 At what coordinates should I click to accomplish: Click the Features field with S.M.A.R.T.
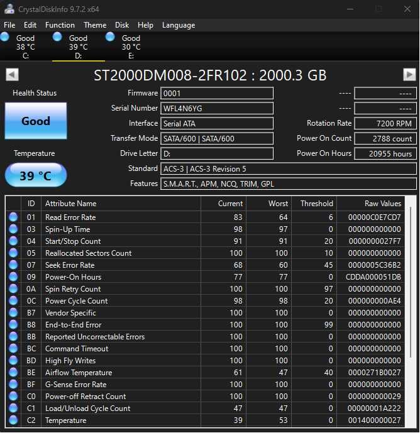tap(289, 184)
